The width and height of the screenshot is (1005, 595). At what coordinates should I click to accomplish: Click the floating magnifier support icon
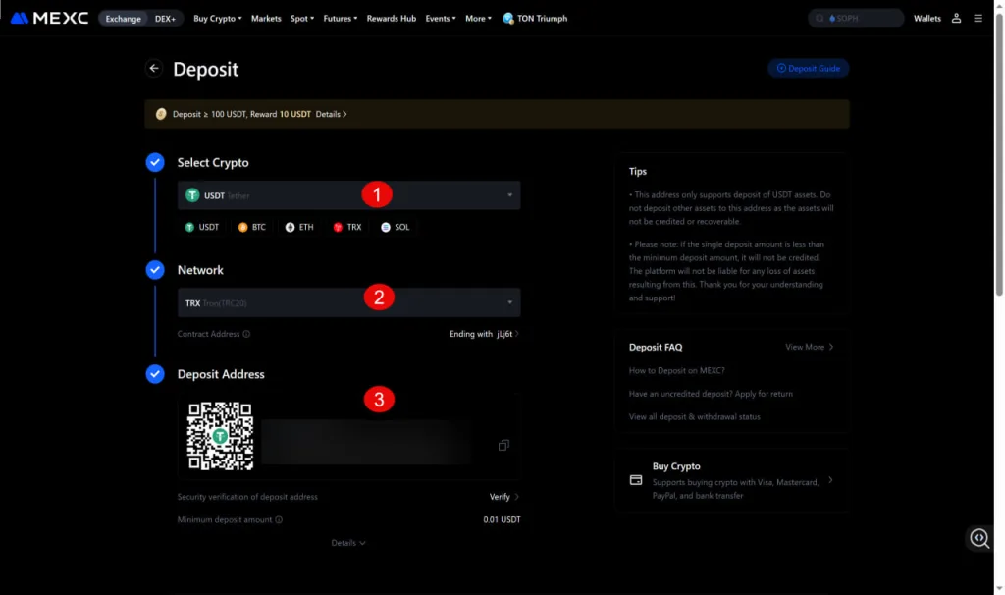point(979,538)
